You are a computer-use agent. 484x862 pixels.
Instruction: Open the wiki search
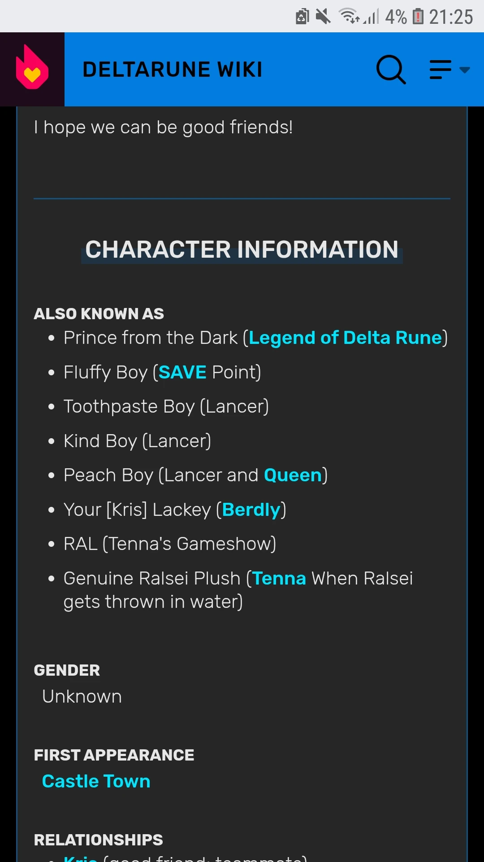click(390, 69)
